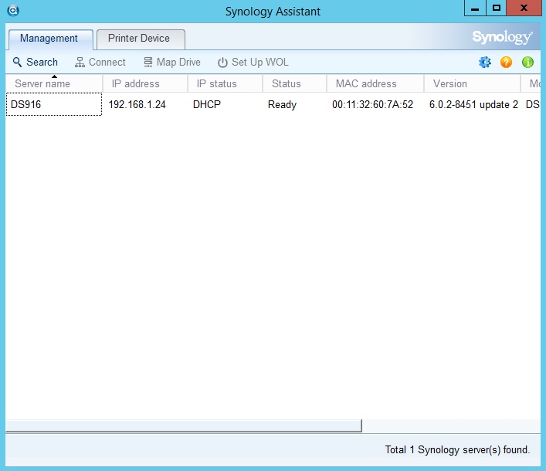Screen dimensions: 546x471
Task: Click version 6.0.2-8451 update 2 cell
Action: 473,104
